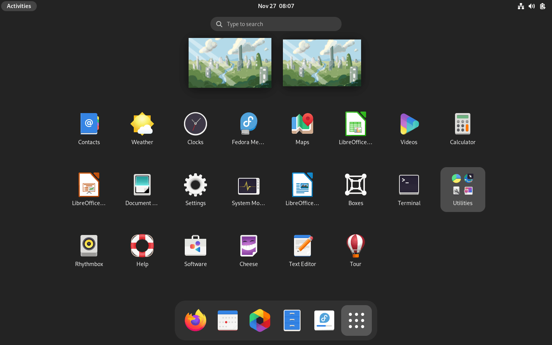552x345 pixels.
Task: Click the Type to search field
Action: click(x=276, y=24)
